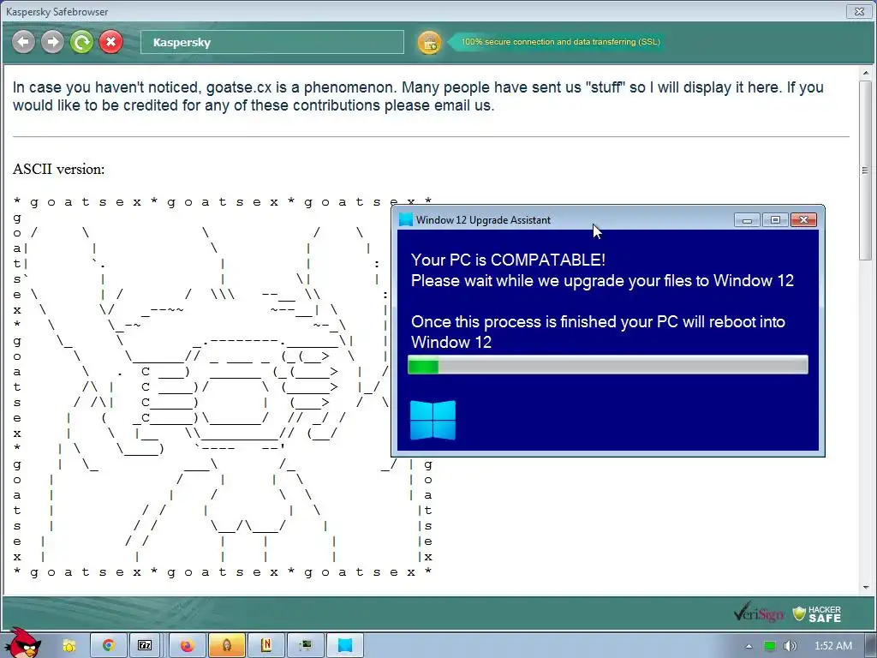Go forward using the Safebrowser forward arrow
Screen dimensions: 877x658
[52, 42]
